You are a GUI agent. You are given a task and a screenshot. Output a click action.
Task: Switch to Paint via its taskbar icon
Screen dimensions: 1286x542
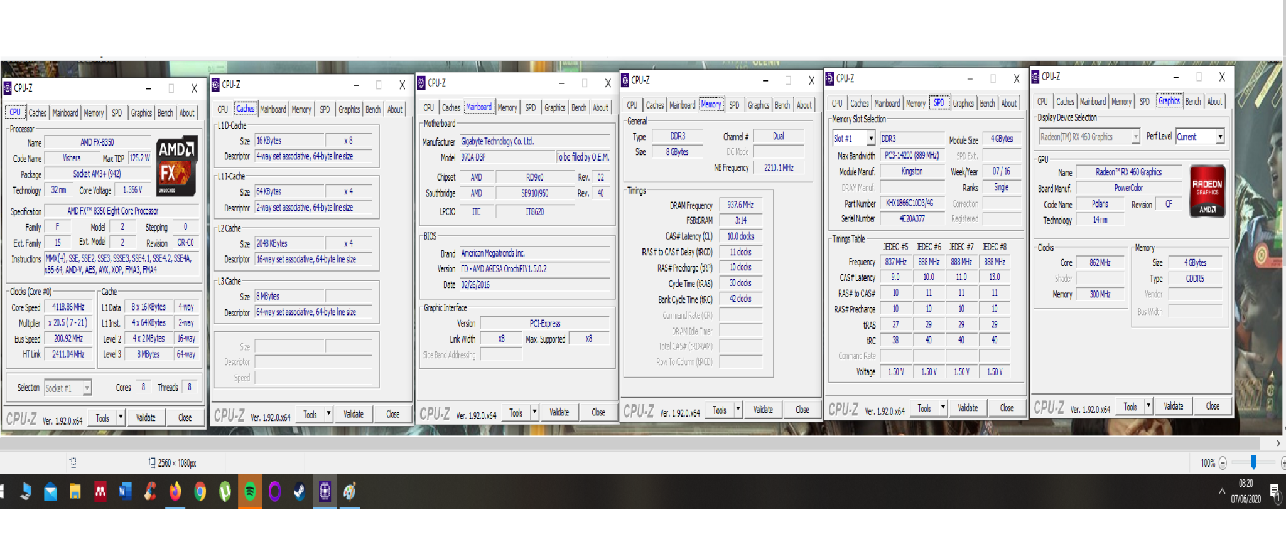(350, 492)
